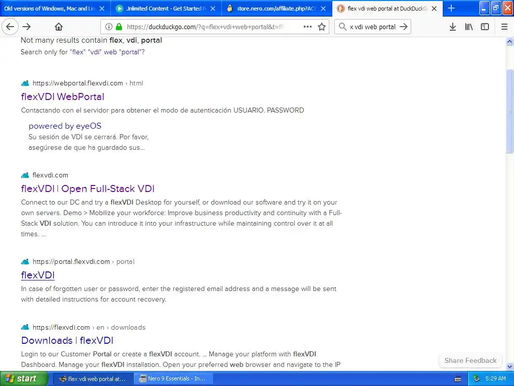Click the https://flexvdi.com › en › downloads URL
Screen dimensions: 514x386
pos(89,327)
